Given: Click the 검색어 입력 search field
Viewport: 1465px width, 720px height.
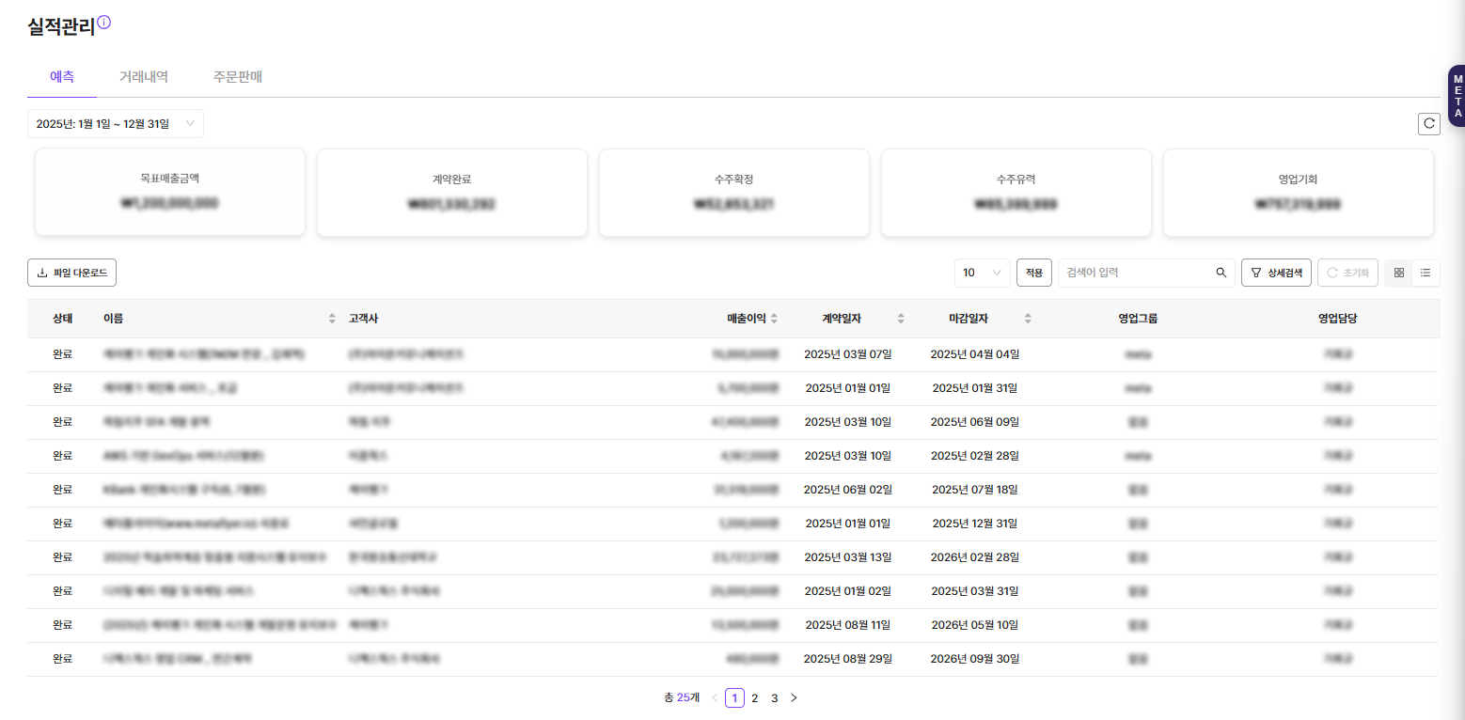Looking at the screenshot, I should tap(1135, 273).
